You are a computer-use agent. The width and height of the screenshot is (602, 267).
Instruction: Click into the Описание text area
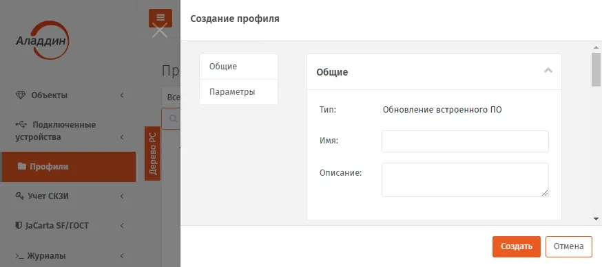[465, 180]
